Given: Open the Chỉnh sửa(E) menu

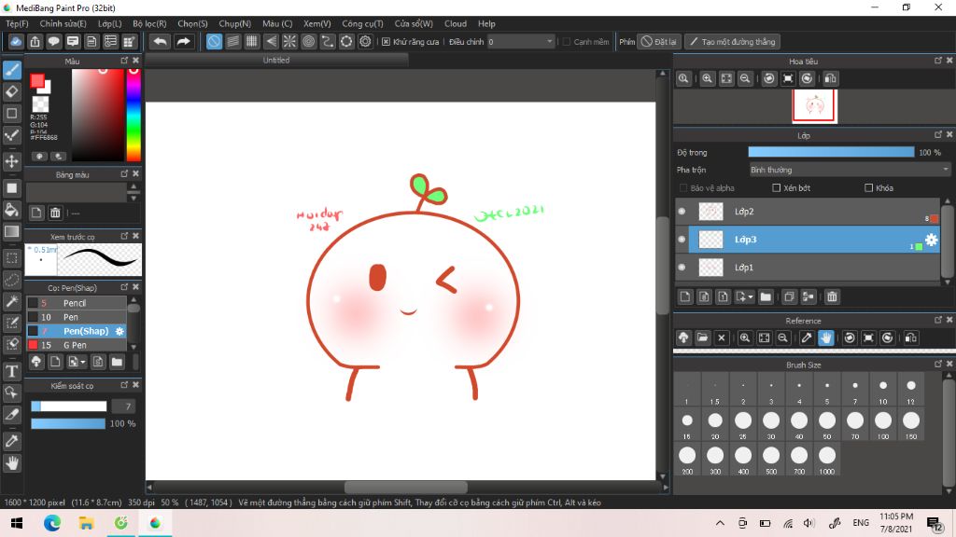Looking at the screenshot, I should point(63,23).
